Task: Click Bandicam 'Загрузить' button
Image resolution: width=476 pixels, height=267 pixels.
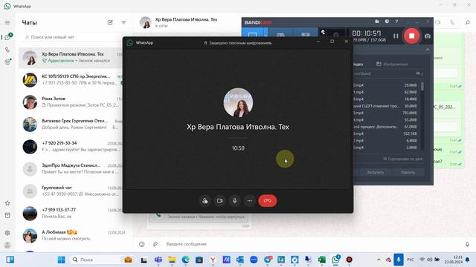Action: point(375,172)
